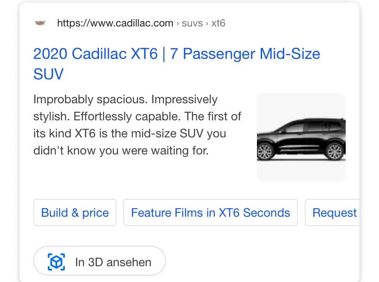Screen dimensions: 379x282
Task: Tap the 3D cube AR icon
Action: [x=56, y=262]
